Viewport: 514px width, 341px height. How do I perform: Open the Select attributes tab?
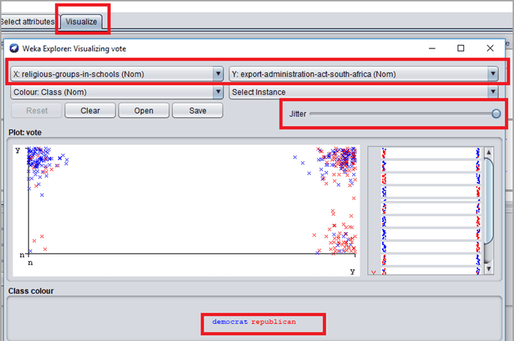(x=28, y=22)
